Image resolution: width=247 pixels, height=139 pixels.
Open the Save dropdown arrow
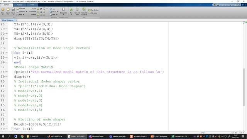tap(13, 15)
